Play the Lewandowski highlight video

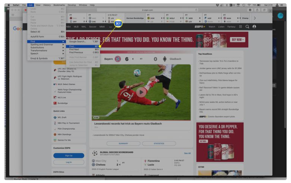(141, 92)
